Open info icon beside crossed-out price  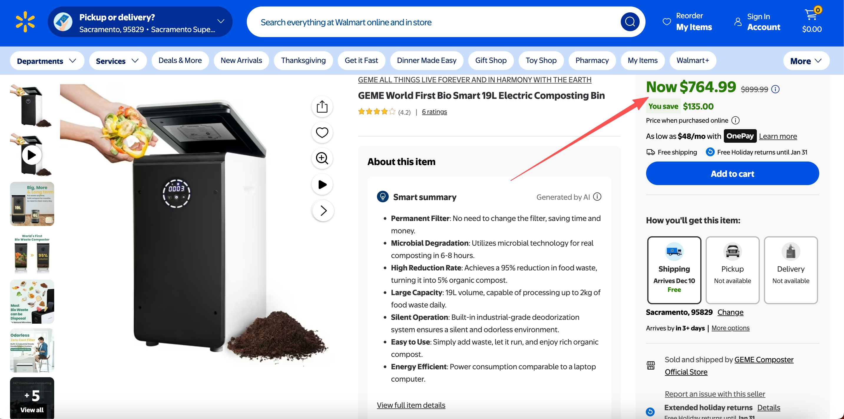775,89
